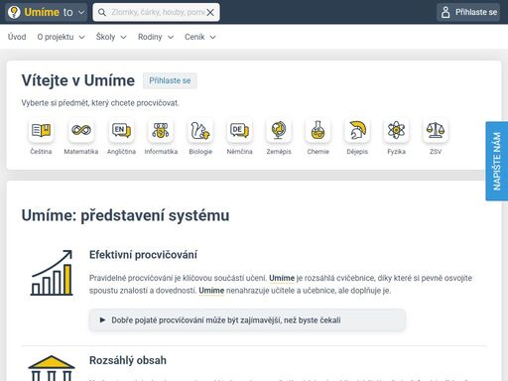Expand the Ceník menu

[200, 37]
